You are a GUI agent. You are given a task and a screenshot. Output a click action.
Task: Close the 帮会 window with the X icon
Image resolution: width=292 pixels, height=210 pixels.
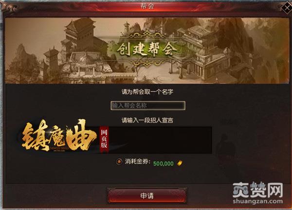click(287, 7)
